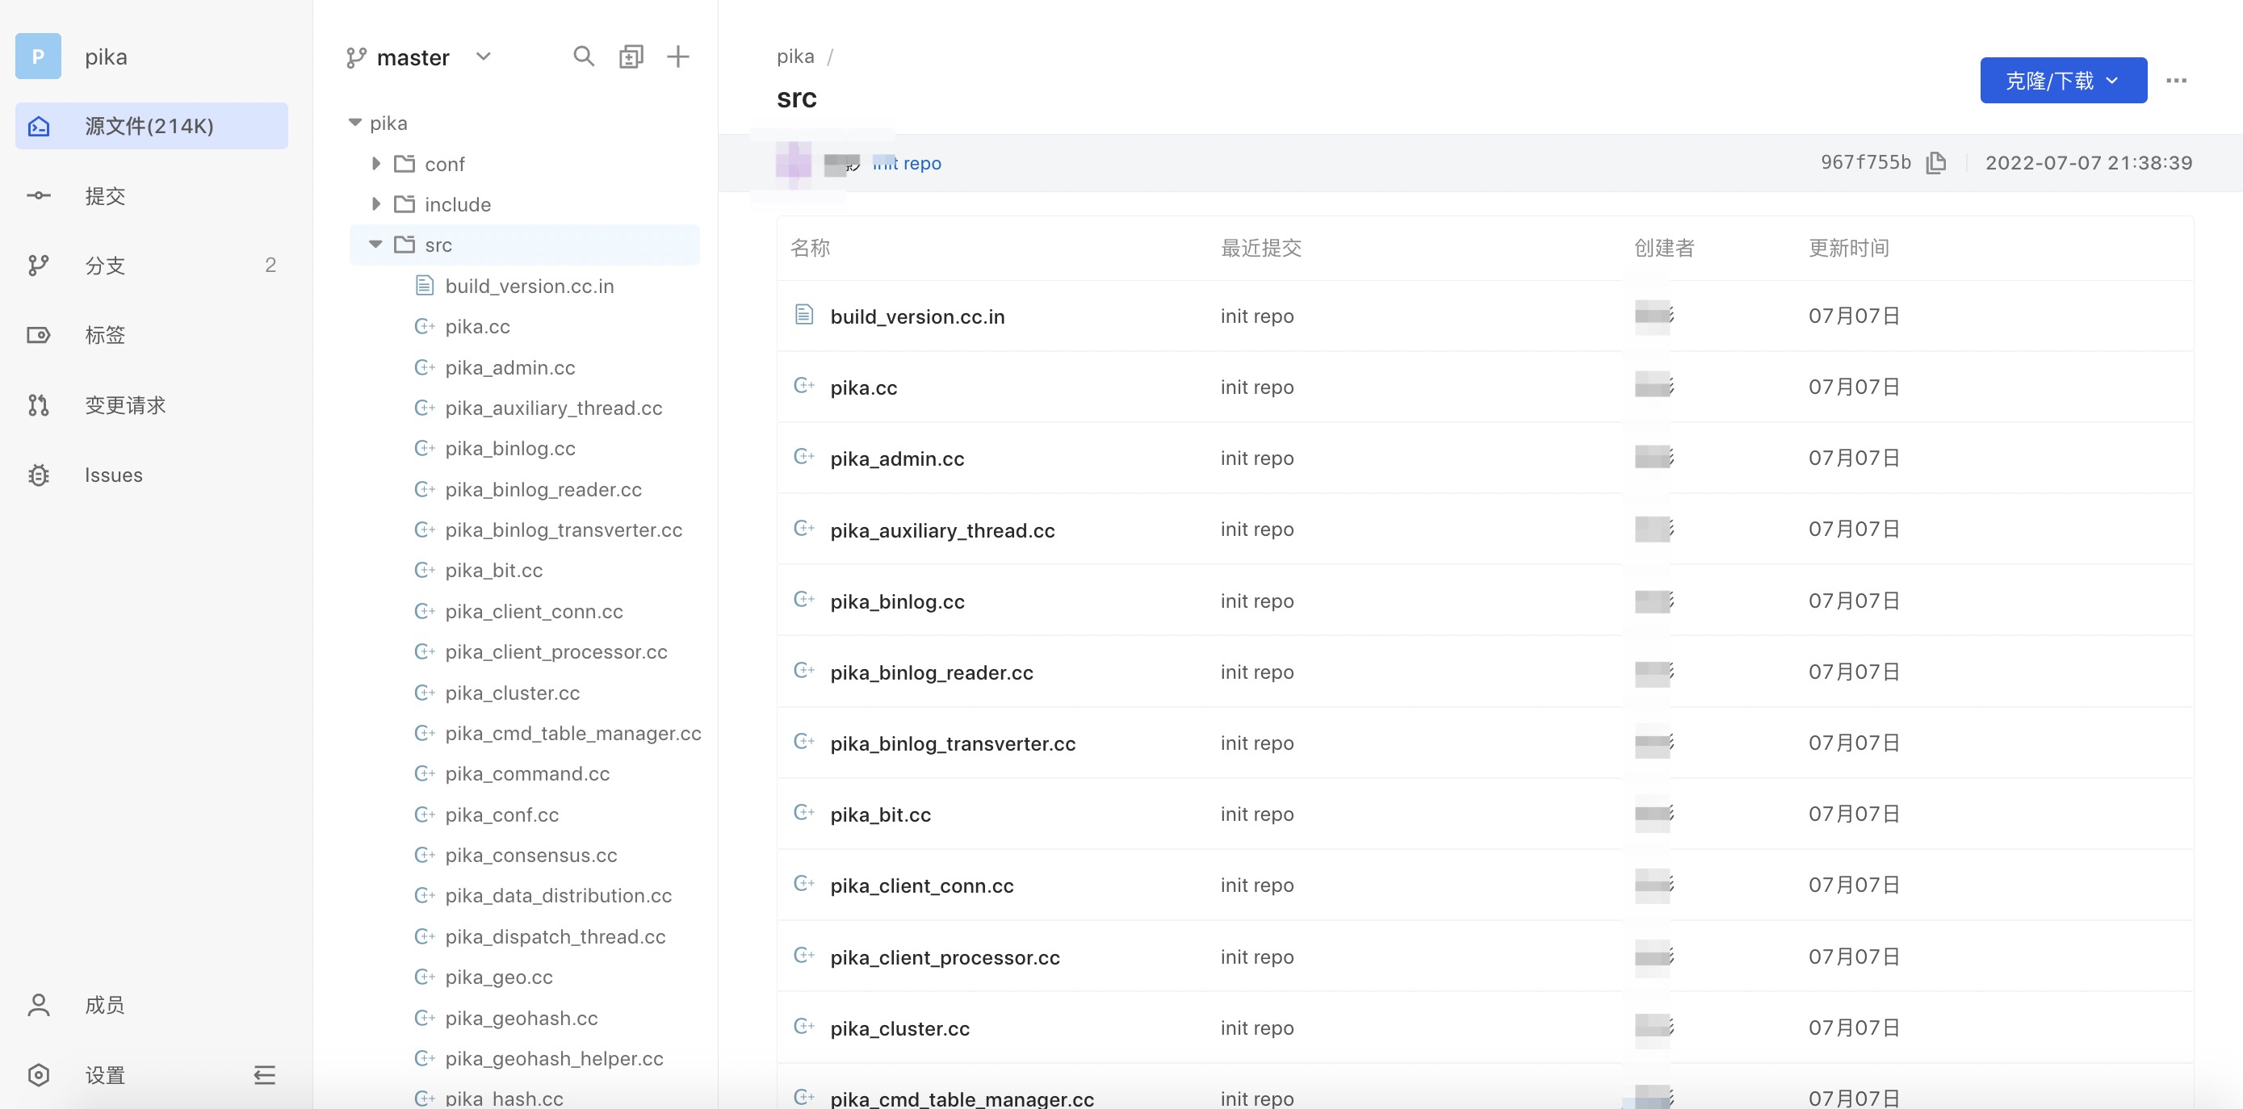Screen dimensions: 2243x1109
Task: Select pika_cluster.cc in the file tree
Action: (512, 693)
